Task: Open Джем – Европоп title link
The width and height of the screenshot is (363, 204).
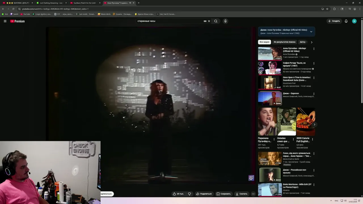Action: point(291,93)
